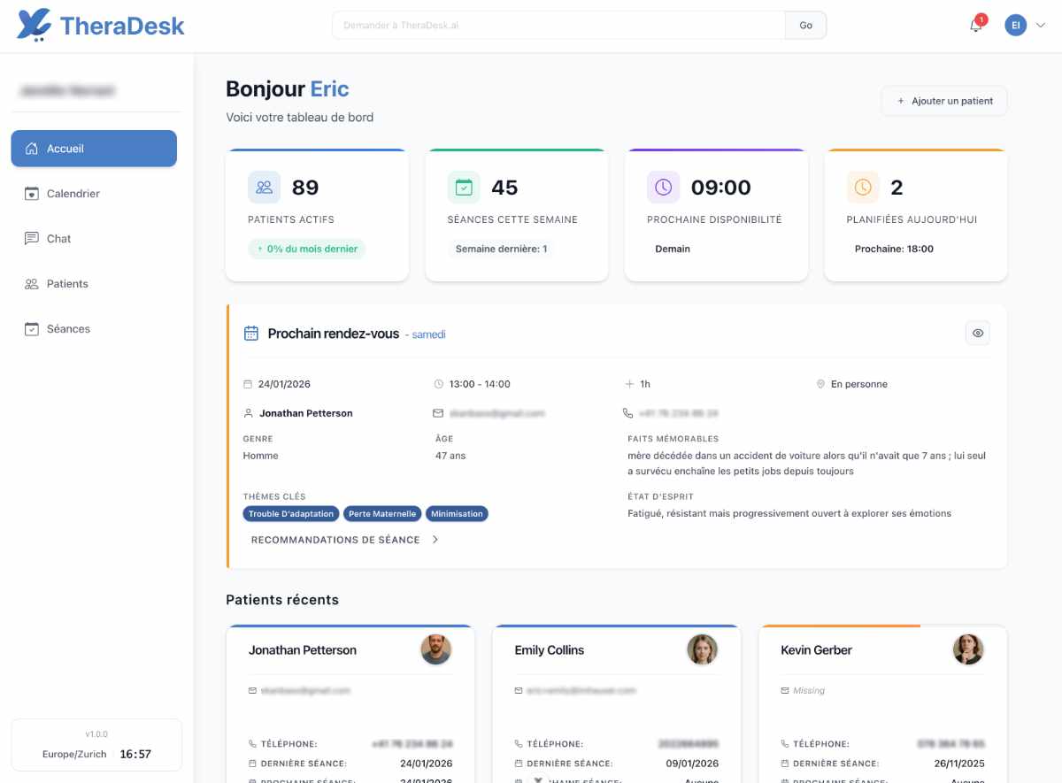This screenshot has height=783, width=1062.
Task: Open the Séances section in the sidebar
Action: [68, 328]
